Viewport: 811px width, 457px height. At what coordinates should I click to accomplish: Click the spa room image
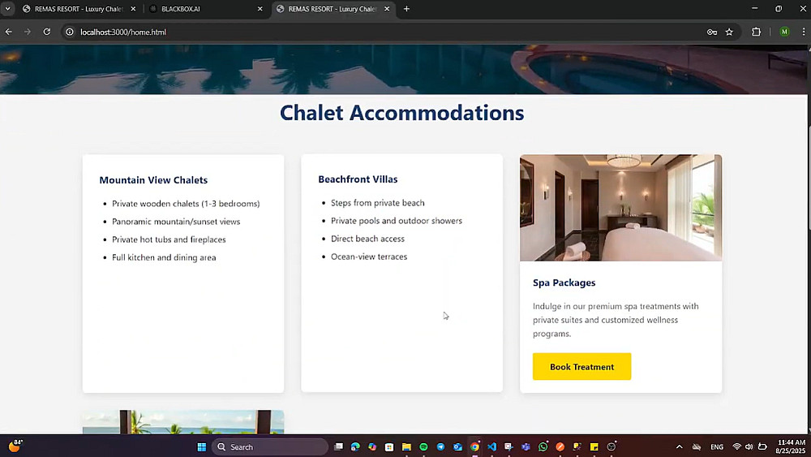click(620, 208)
